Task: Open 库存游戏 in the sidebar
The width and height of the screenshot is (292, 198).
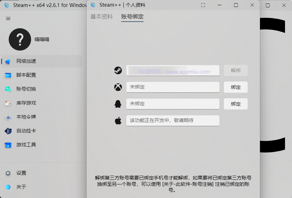Action: tap(42, 103)
